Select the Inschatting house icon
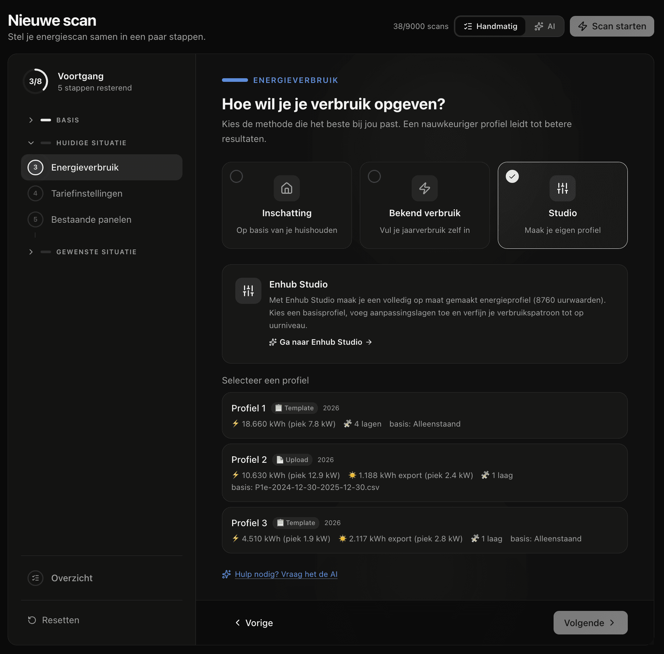664x654 pixels. [286, 188]
